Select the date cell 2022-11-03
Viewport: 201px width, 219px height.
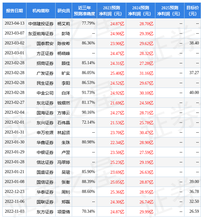tap(14, 211)
